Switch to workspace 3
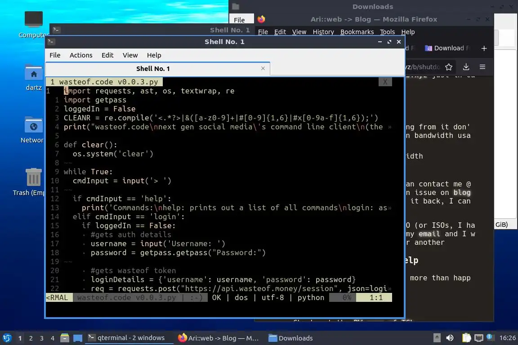Viewport: 518px width, 345px height. [42, 338]
